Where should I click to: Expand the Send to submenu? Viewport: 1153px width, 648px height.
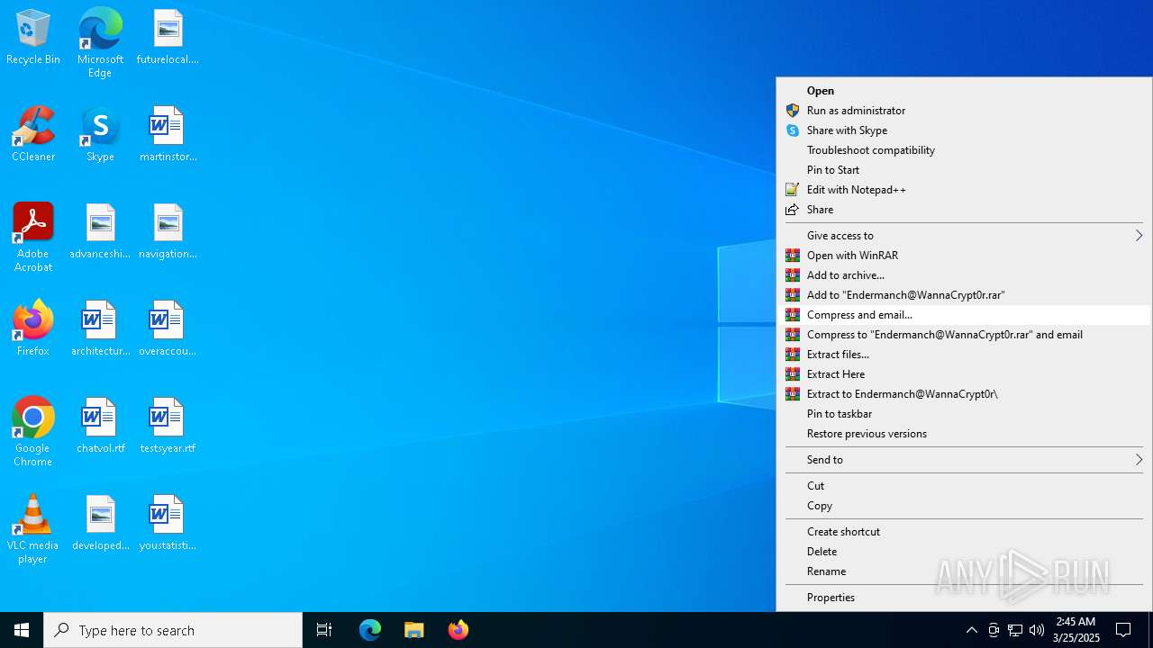click(964, 460)
